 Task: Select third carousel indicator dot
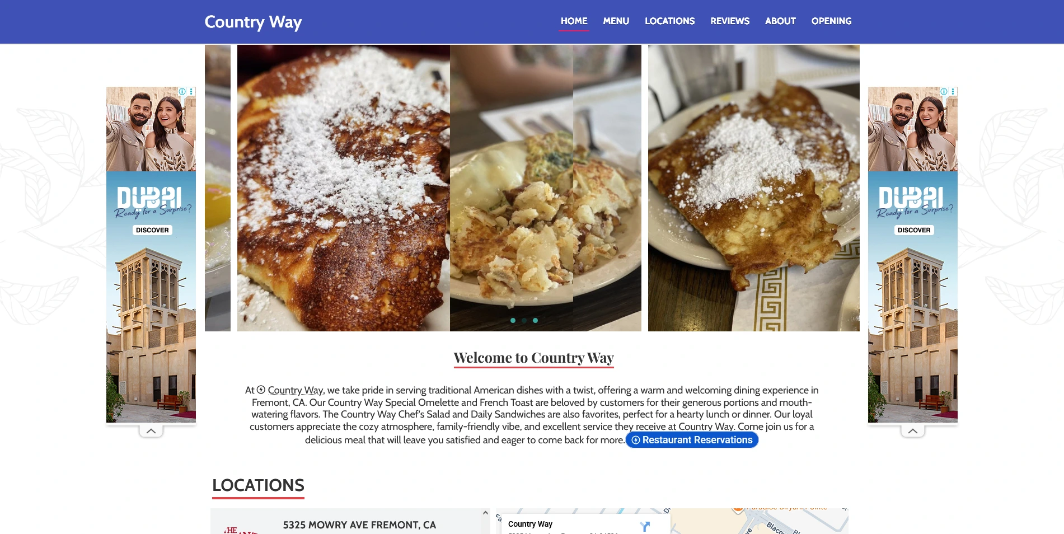(535, 320)
